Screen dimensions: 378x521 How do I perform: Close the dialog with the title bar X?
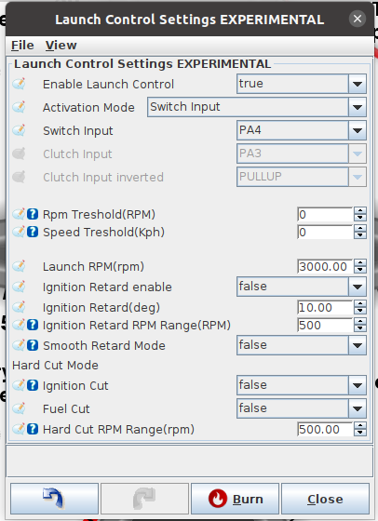point(358,19)
